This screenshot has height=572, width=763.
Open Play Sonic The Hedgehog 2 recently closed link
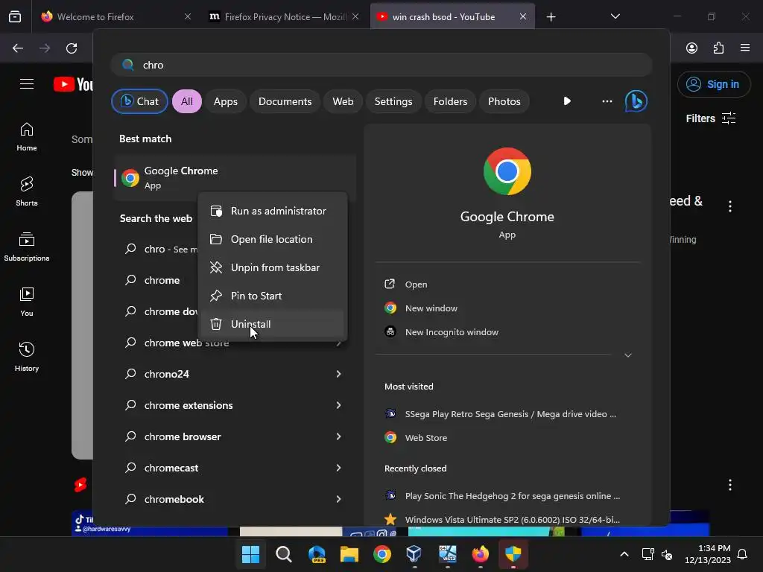[513, 495]
